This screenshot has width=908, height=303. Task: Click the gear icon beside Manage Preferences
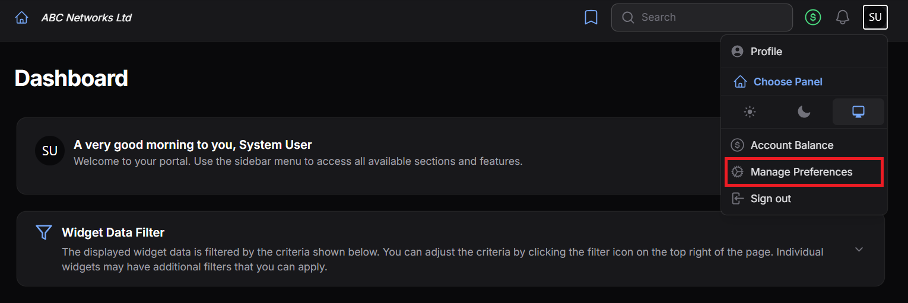737,172
